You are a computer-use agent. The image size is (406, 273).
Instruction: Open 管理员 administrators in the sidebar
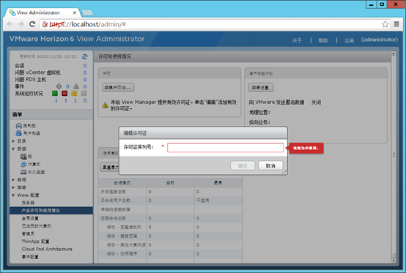(x=28, y=233)
